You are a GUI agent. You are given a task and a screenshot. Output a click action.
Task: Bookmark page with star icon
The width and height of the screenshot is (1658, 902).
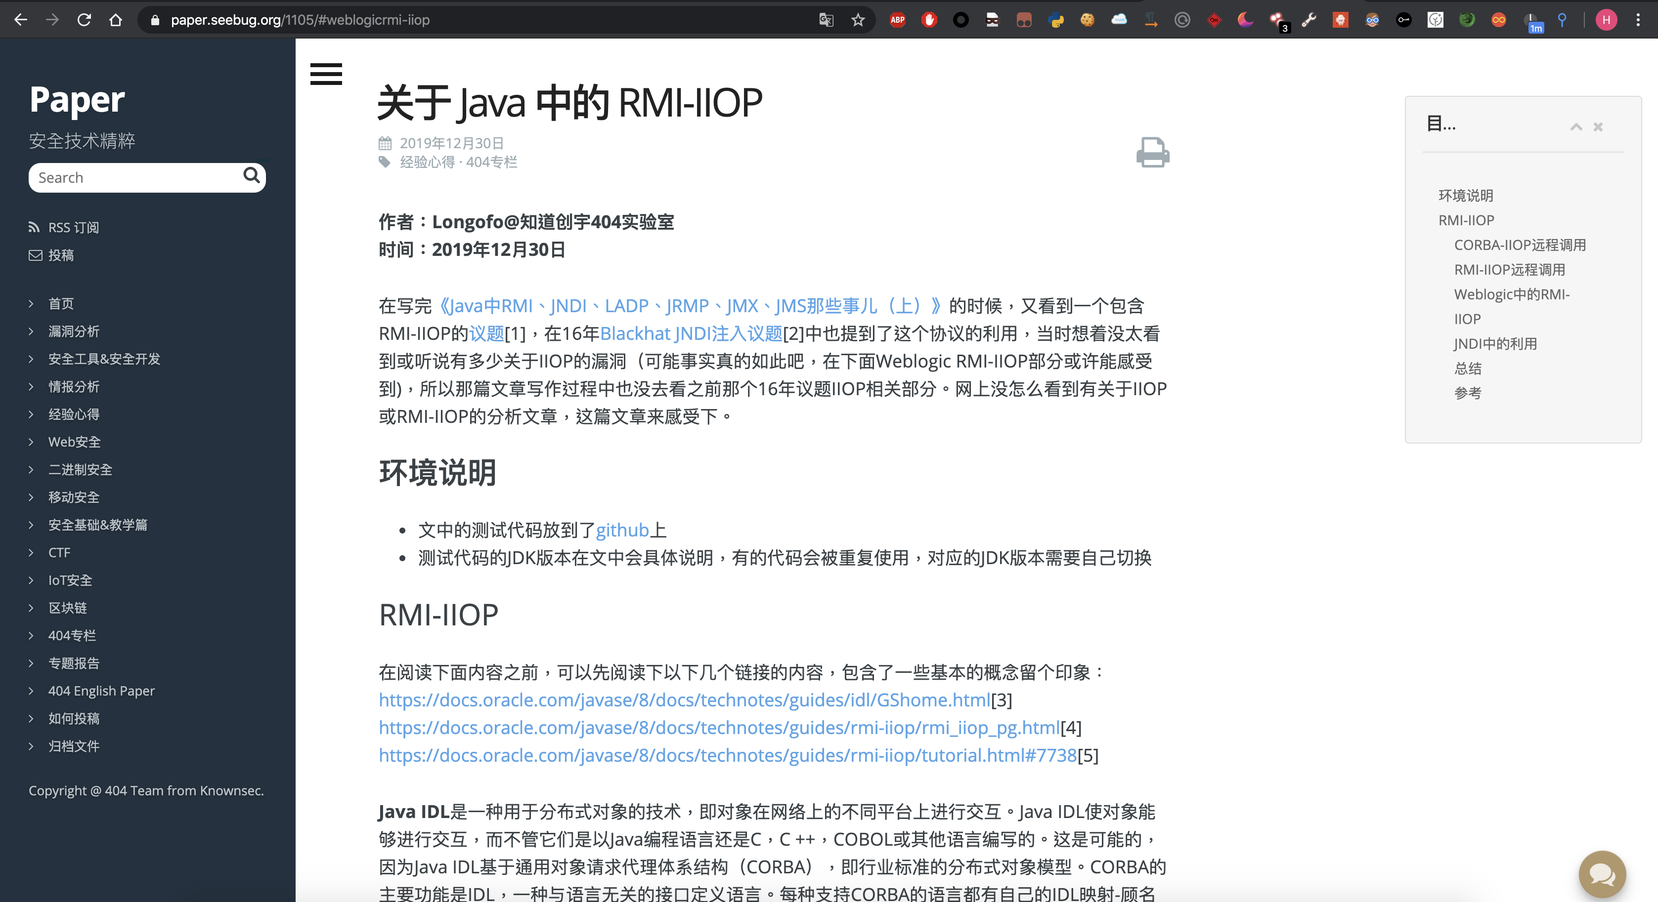click(x=858, y=20)
